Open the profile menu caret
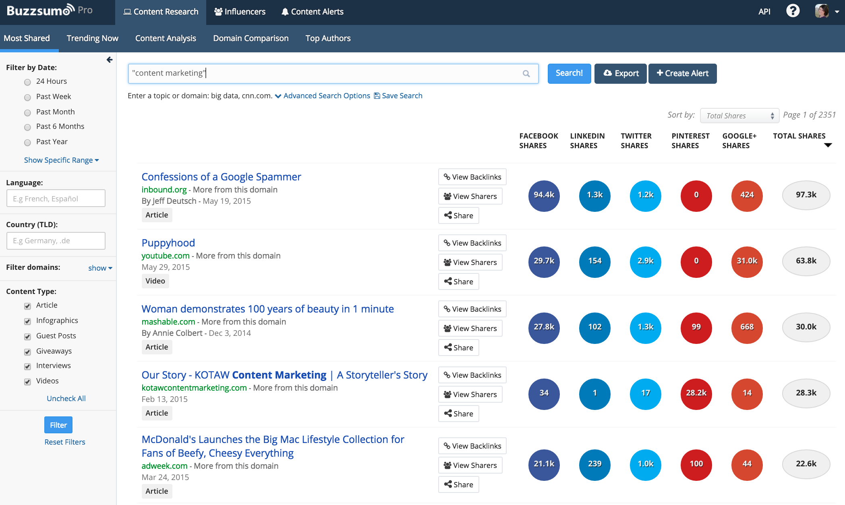The image size is (845, 505). [x=837, y=12]
